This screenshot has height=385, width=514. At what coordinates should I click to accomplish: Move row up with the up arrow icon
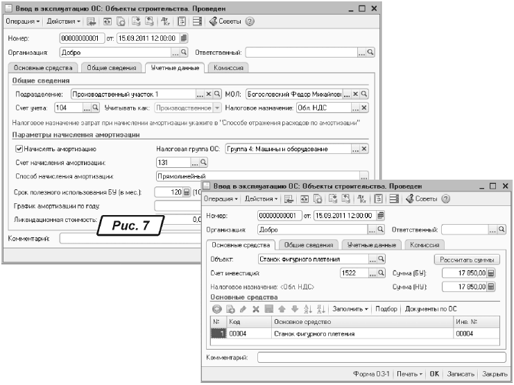point(282,307)
